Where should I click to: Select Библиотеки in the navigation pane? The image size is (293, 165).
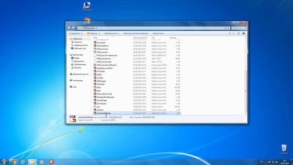[78, 55]
